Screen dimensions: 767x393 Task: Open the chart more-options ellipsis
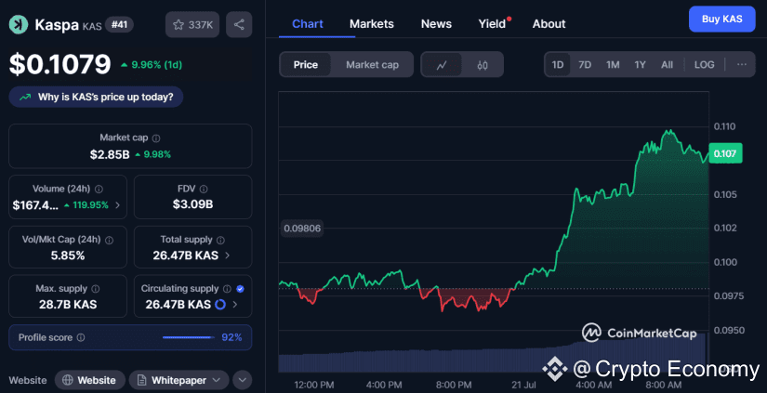pos(742,64)
